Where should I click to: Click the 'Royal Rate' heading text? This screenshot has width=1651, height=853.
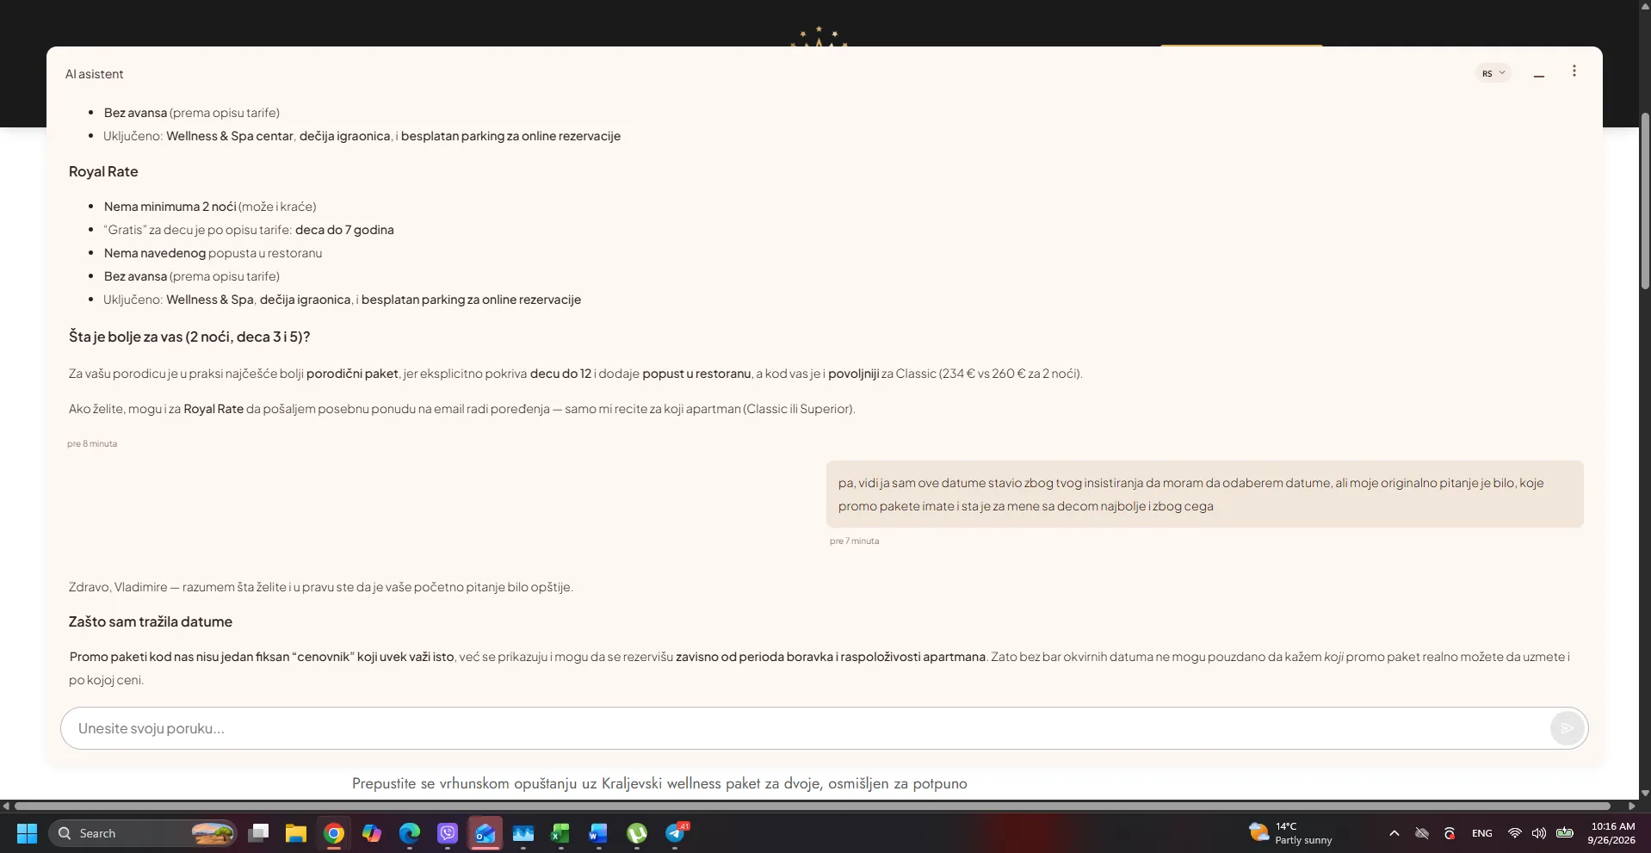pyautogui.click(x=103, y=171)
